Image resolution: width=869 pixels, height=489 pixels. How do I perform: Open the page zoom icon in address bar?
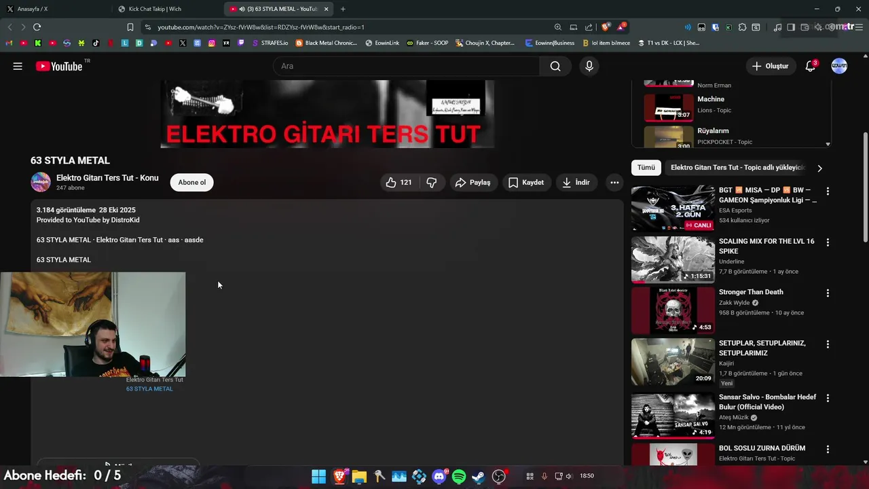tap(557, 27)
